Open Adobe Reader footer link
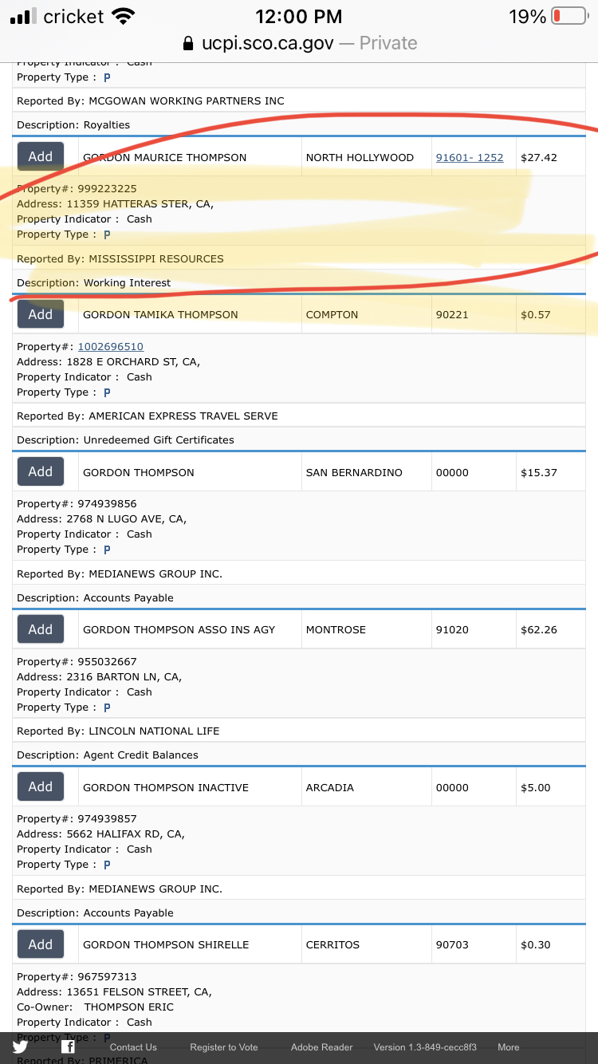The image size is (598, 1064). 321,1047
